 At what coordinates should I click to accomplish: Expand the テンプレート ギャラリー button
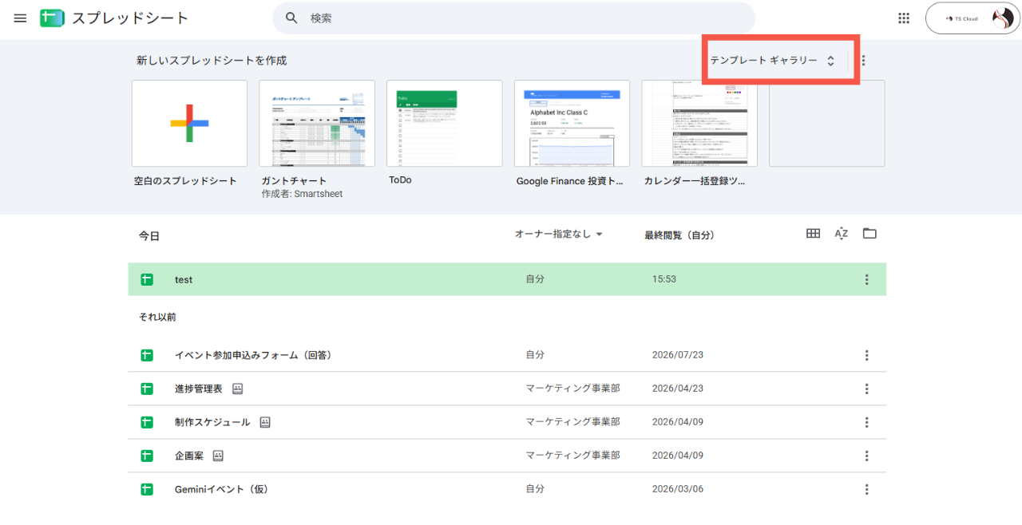[773, 60]
